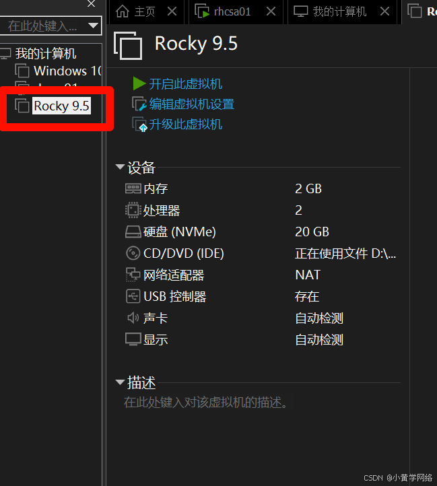The width and height of the screenshot is (437, 486).
Task: Click the 网络适配器 device label
Action: coord(174,275)
